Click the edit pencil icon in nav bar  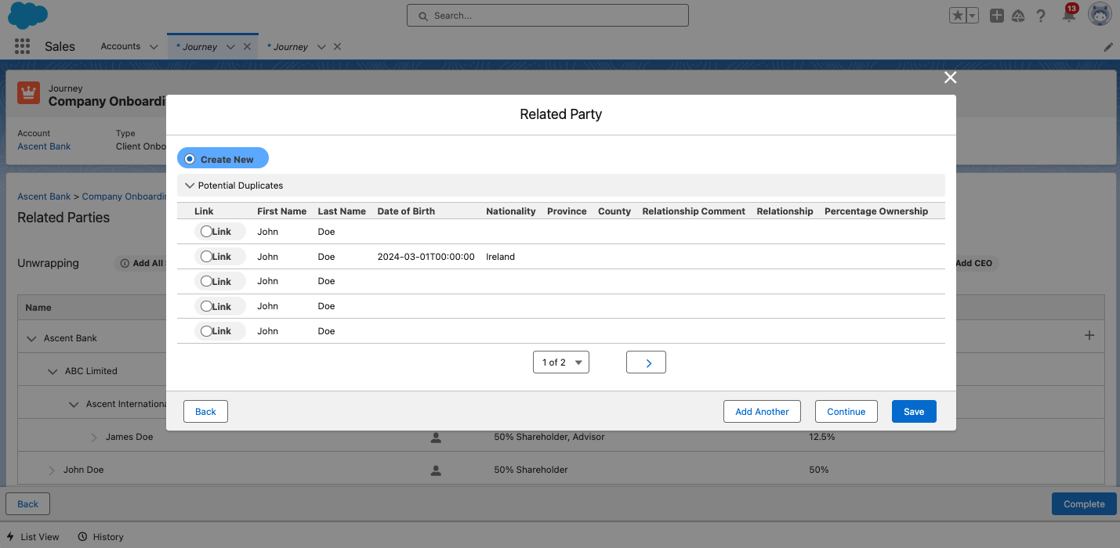(1108, 47)
